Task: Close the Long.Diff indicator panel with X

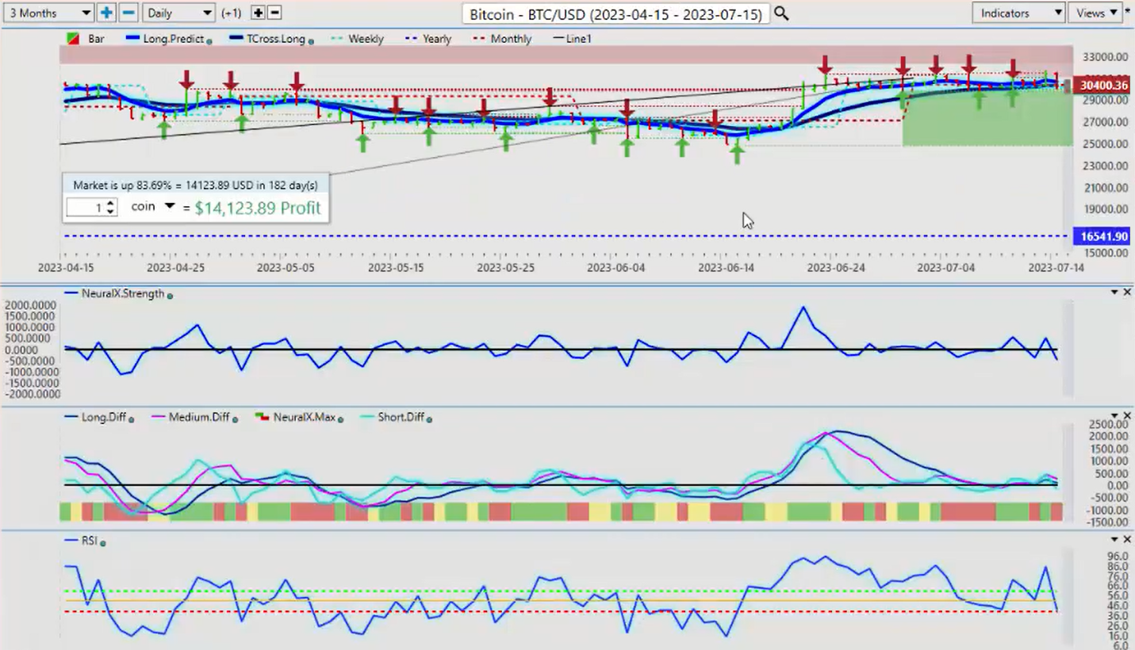Action: point(1127,415)
